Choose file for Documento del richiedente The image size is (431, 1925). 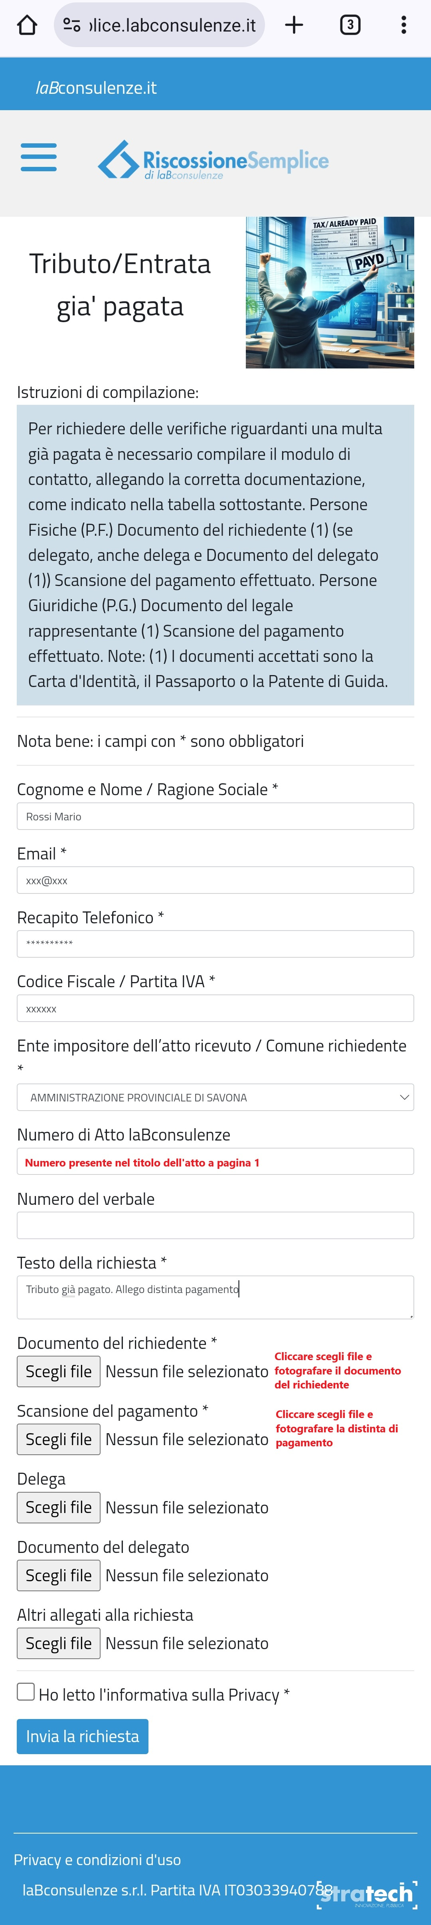(59, 1371)
